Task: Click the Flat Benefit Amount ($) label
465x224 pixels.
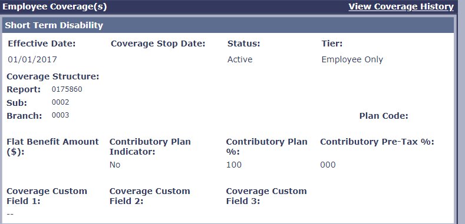Action: pos(52,147)
